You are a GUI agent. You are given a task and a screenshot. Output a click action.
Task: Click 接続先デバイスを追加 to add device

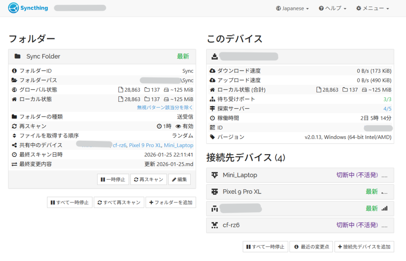tap(364, 247)
